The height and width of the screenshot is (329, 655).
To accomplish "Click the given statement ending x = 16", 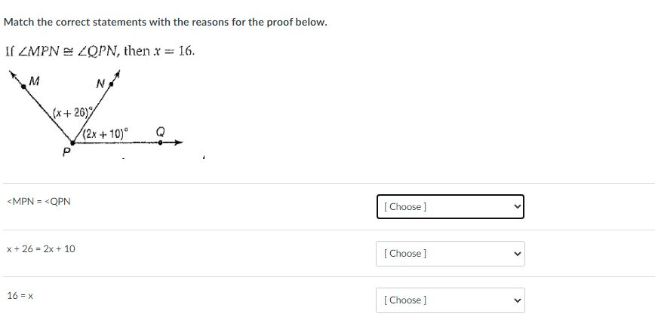I will click(100, 51).
